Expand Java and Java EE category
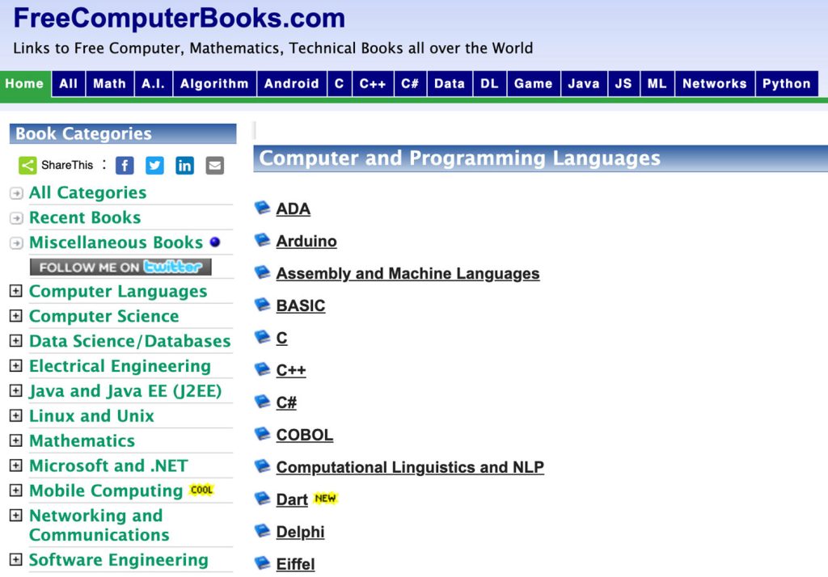This screenshot has height=577, width=828. pos(16,390)
